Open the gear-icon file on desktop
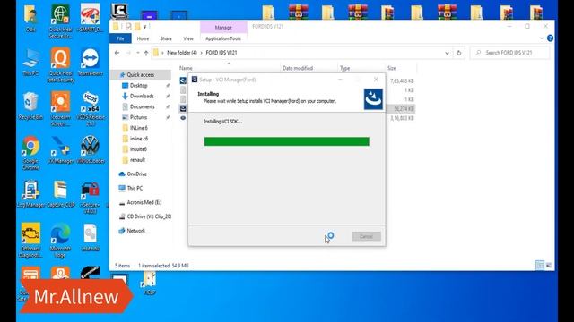This screenshot has height=322, width=574. 91,237
